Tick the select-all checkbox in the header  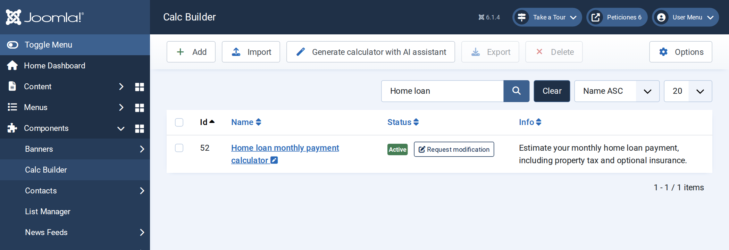click(x=179, y=122)
